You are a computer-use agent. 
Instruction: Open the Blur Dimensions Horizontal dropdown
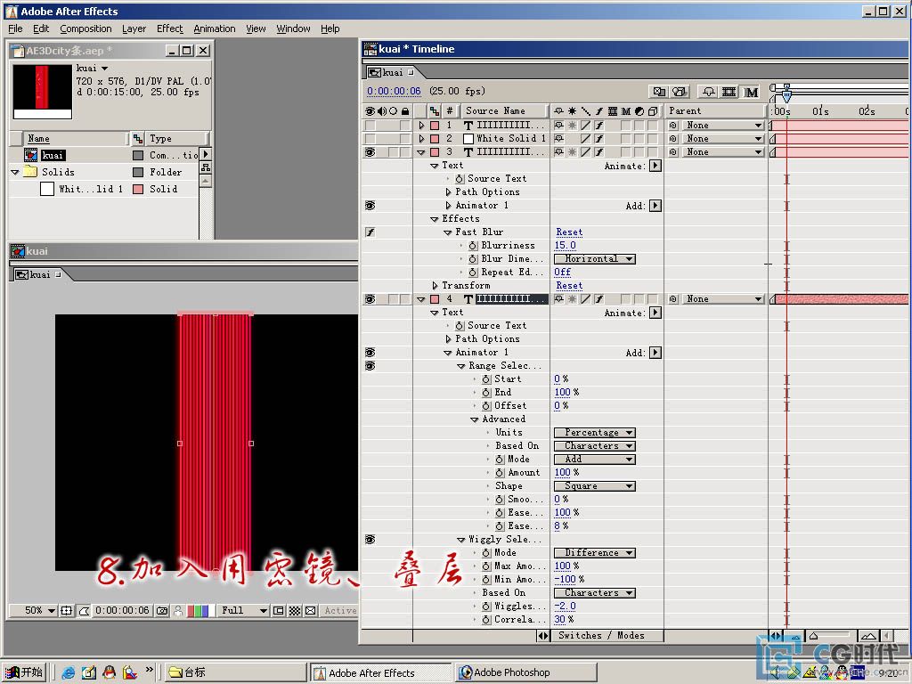pos(594,259)
